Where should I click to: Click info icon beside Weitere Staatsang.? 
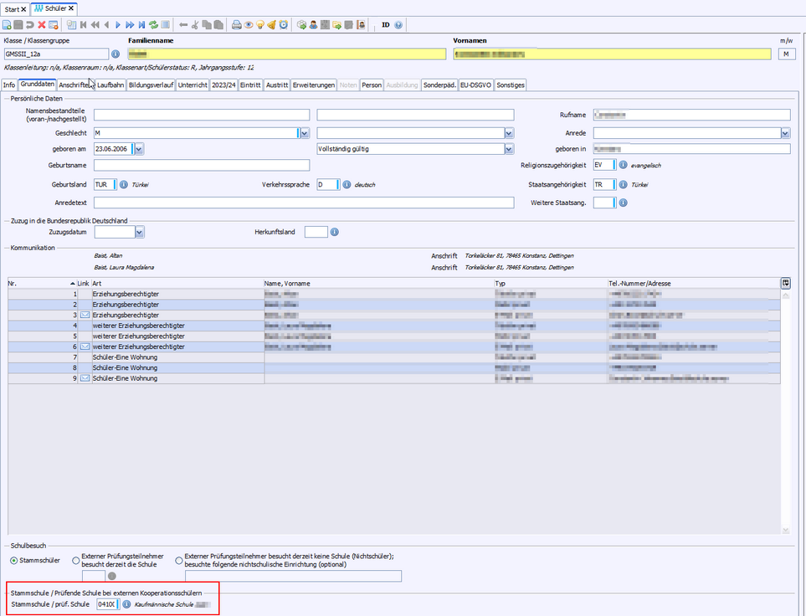point(623,203)
